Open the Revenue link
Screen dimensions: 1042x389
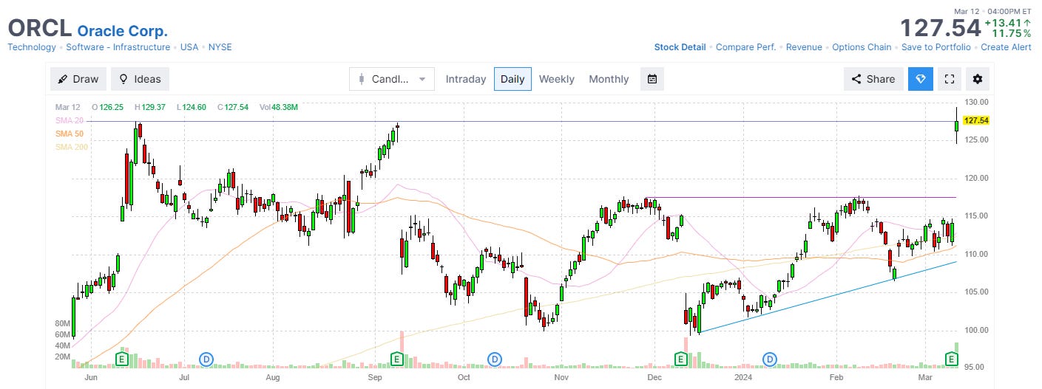804,47
